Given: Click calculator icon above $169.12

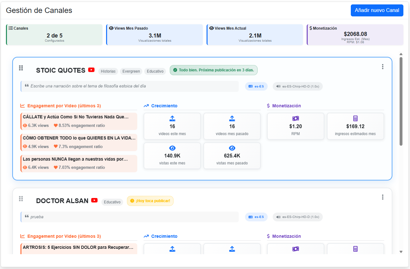Looking at the screenshot, I should tap(356, 119).
